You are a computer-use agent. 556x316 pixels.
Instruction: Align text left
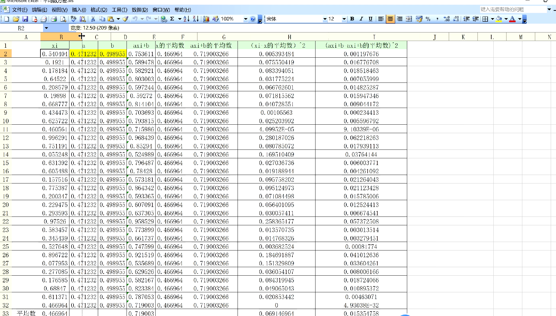(381, 19)
